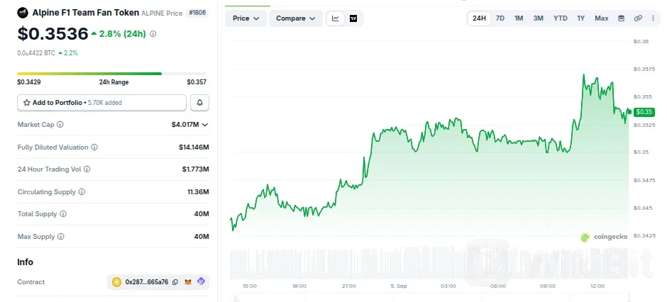This screenshot has height=302, width=667.
Task: Switch to line chart view icon
Action: pos(336,18)
